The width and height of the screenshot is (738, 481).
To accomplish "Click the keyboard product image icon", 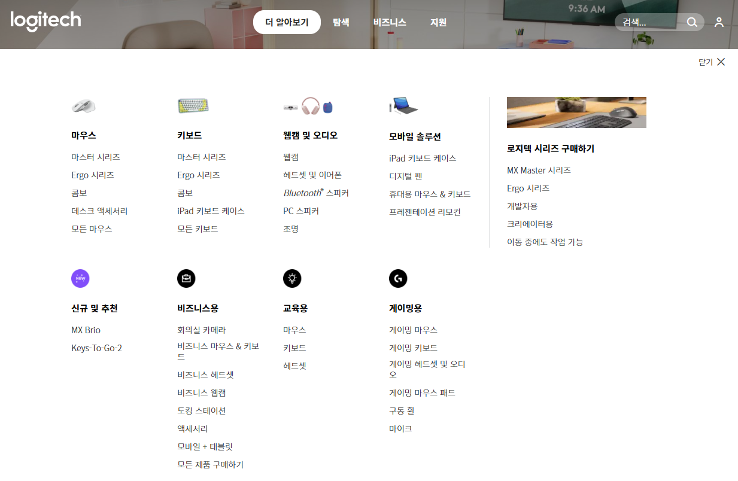I will click(193, 106).
